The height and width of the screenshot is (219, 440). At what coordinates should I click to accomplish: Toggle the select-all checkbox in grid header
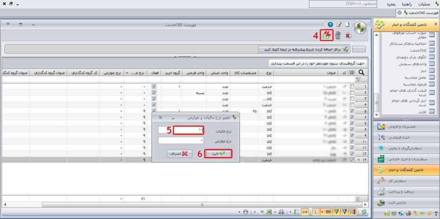point(352,72)
